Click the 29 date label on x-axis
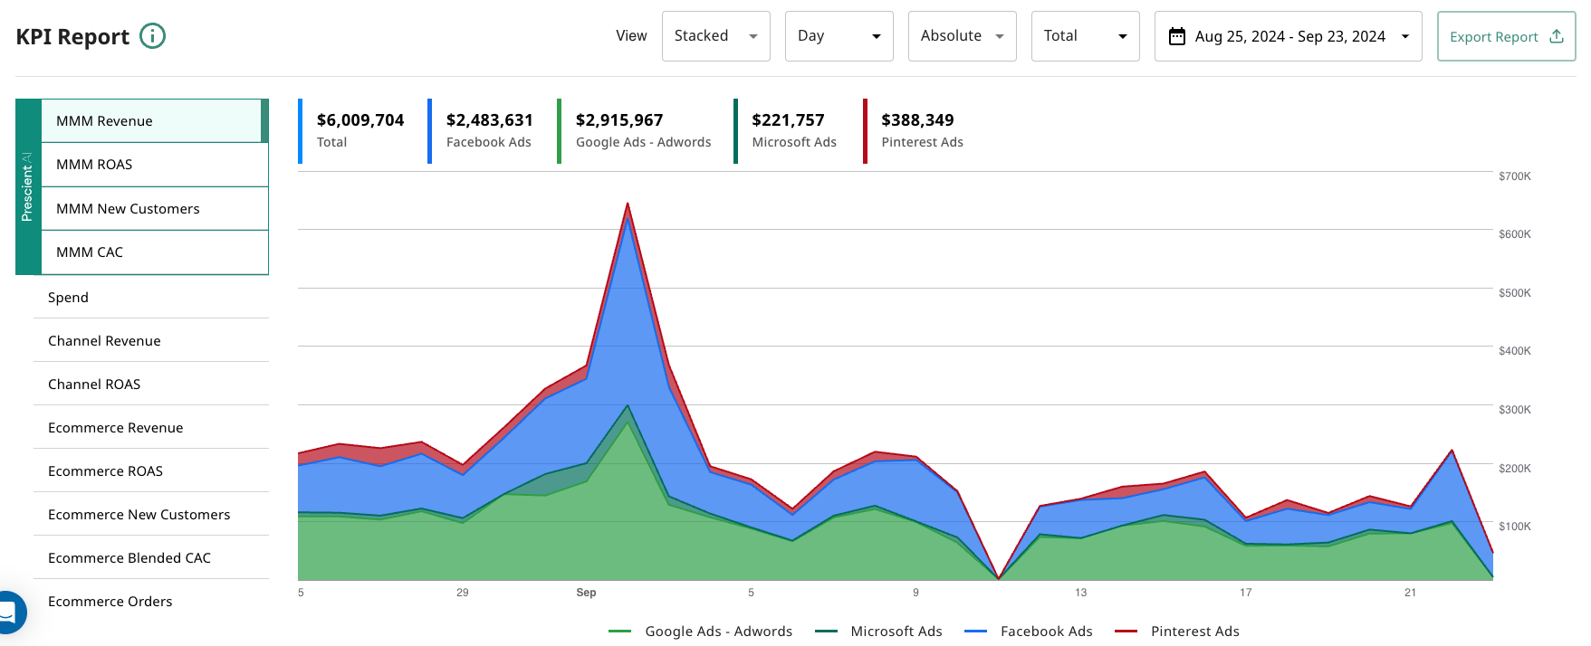 (x=463, y=593)
